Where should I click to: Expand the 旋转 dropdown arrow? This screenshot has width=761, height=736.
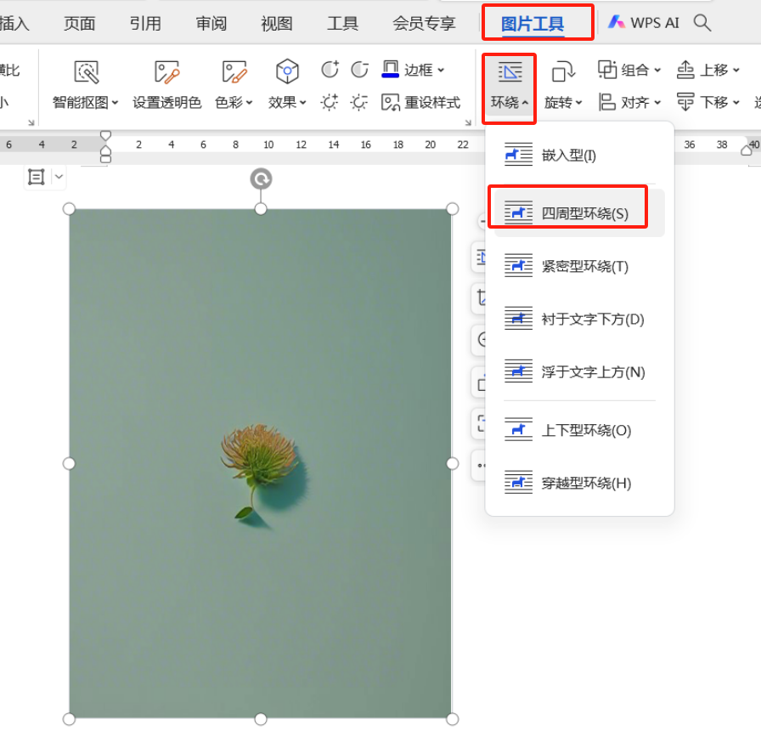click(578, 103)
